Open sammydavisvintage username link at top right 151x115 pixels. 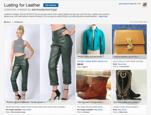126,4
